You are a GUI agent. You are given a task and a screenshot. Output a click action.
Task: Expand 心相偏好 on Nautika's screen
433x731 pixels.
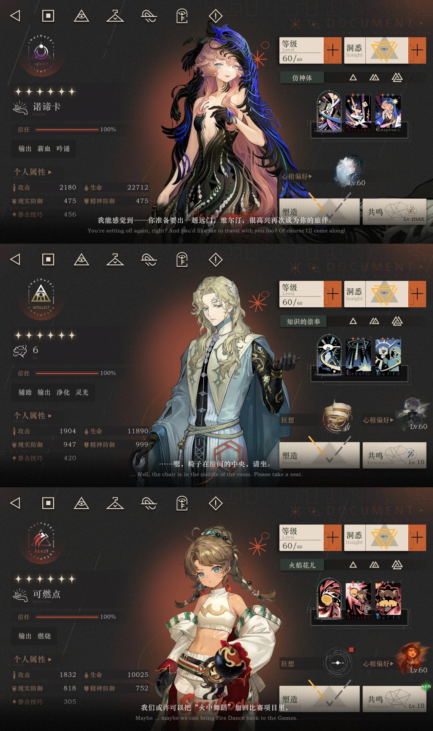click(297, 176)
